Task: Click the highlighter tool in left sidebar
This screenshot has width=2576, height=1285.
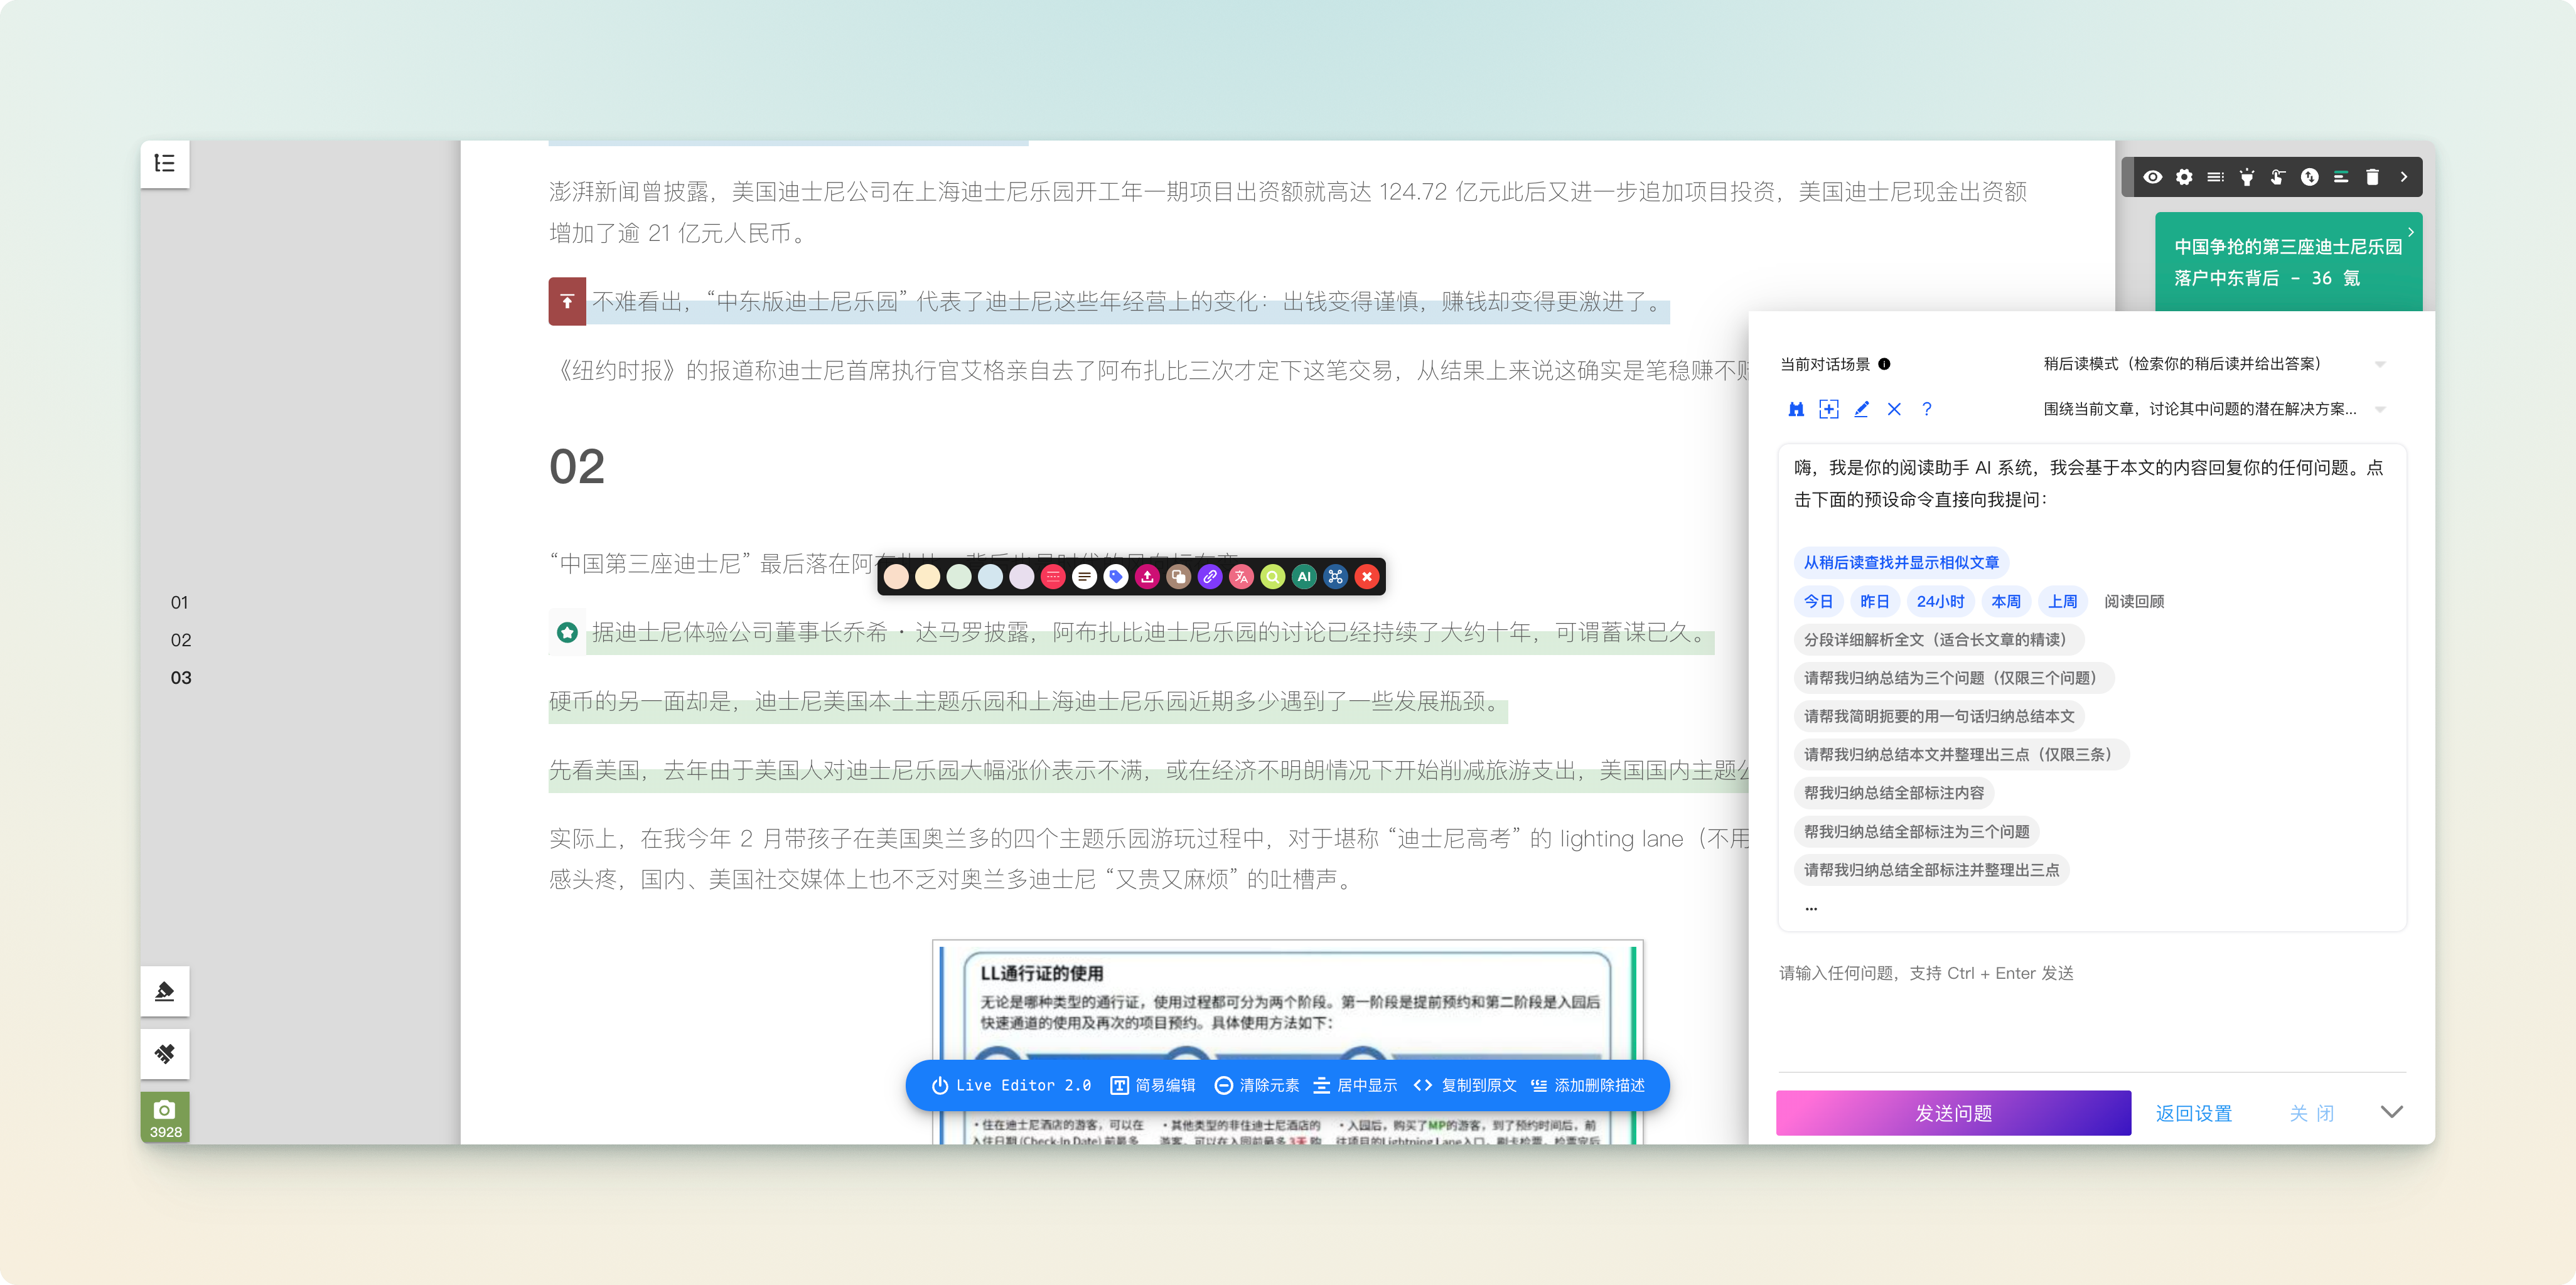Action: point(165,991)
